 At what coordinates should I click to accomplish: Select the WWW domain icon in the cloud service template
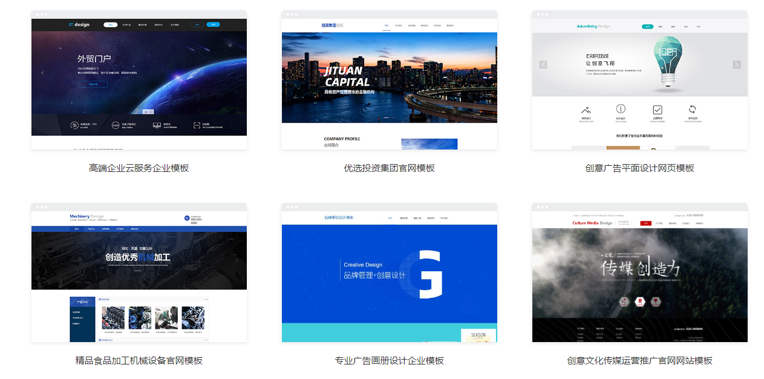pos(116,125)
